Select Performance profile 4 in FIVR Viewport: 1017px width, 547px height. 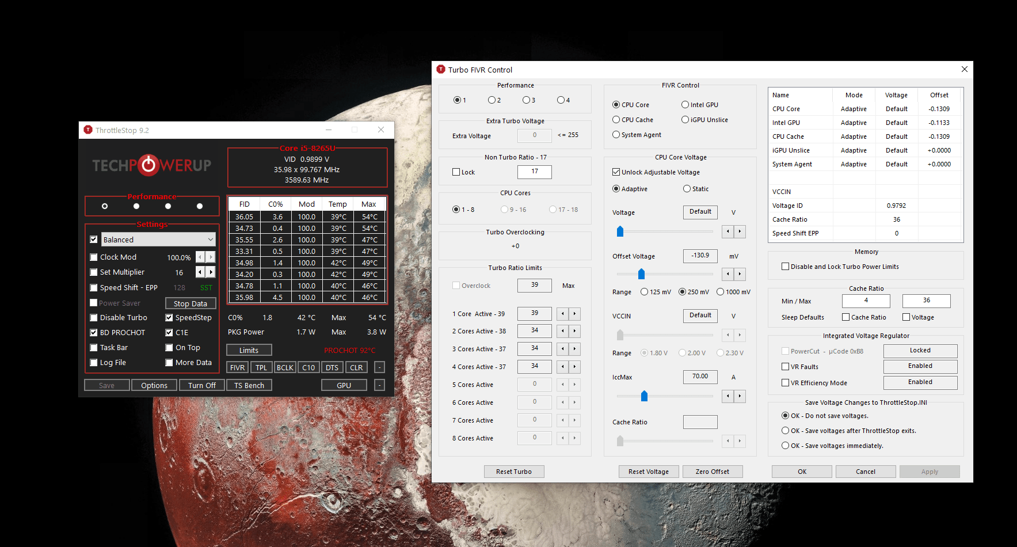[x=561, y=100]
